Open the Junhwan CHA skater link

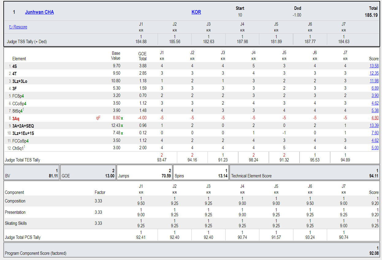pos(39,12)
